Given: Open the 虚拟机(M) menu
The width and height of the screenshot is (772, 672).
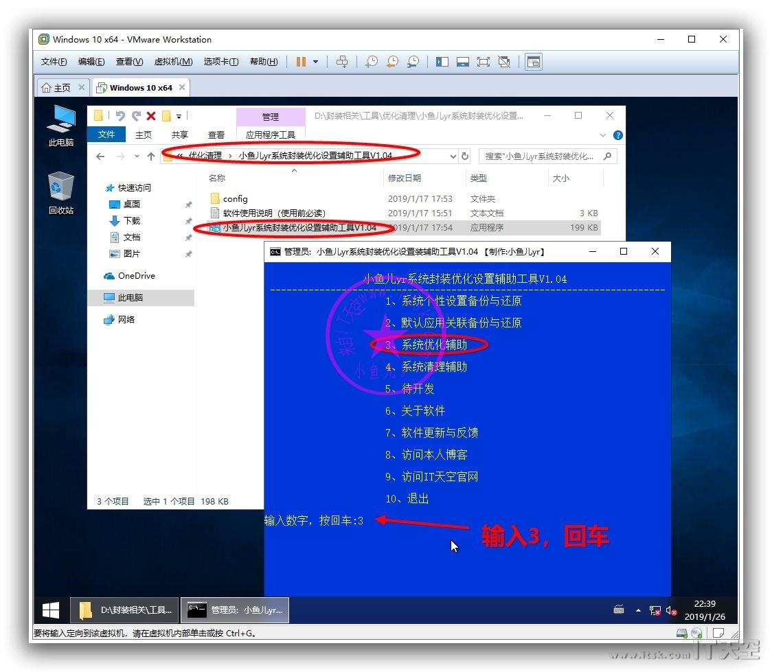Looking at the screenshot, I should 173,62.
